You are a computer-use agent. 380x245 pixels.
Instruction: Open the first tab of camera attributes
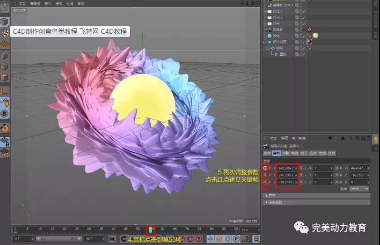267,153
